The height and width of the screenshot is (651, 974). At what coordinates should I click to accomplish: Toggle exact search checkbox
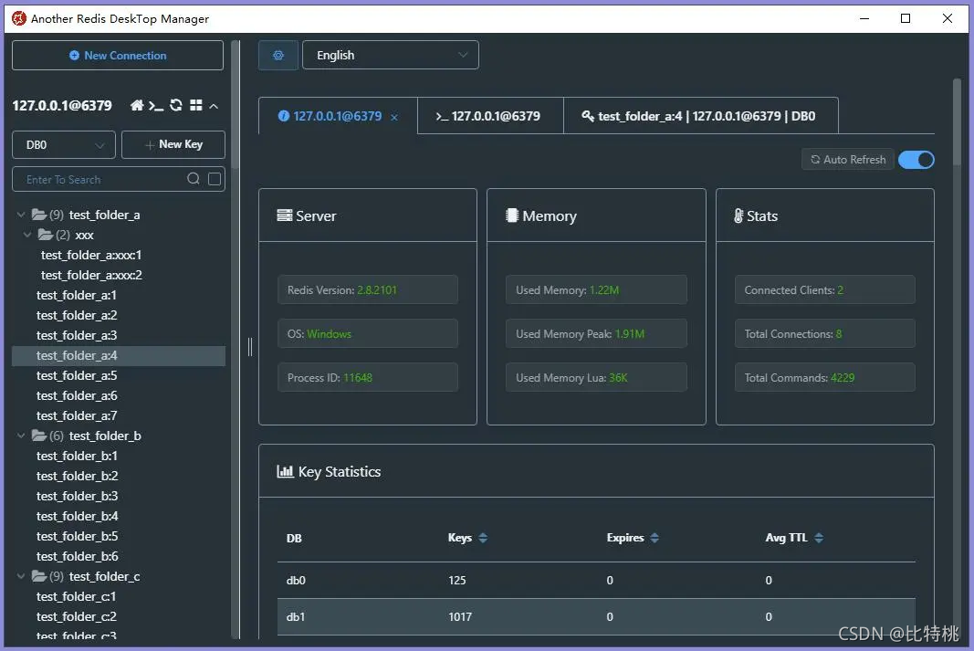pyautogui.click(x=215, y=179)
